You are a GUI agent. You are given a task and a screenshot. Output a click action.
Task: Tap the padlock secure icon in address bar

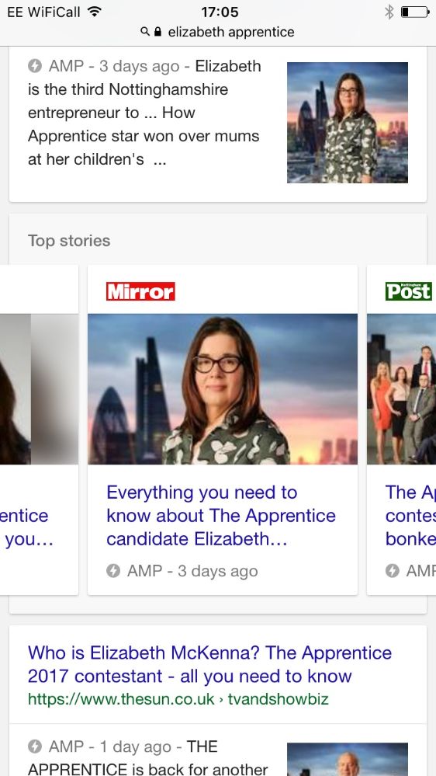[x=158, y=32]
